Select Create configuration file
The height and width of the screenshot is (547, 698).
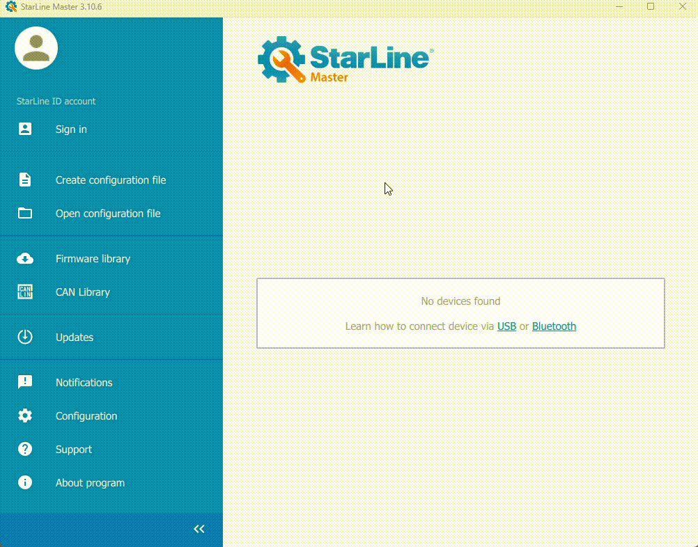(111, 180)
